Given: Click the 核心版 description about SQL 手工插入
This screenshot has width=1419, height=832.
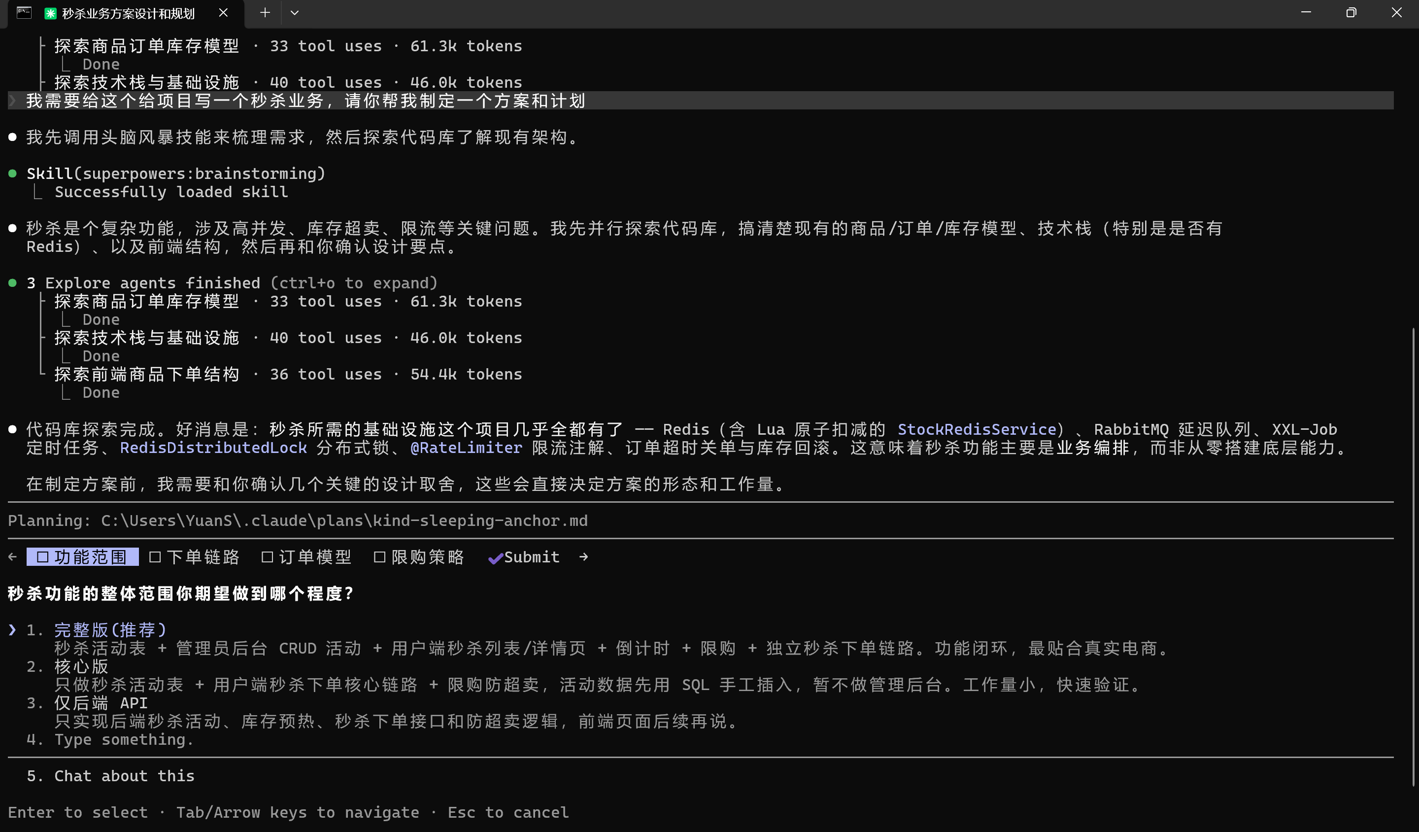Looking at the screenshot, I should pyautogui.click(x=598, y=685).
